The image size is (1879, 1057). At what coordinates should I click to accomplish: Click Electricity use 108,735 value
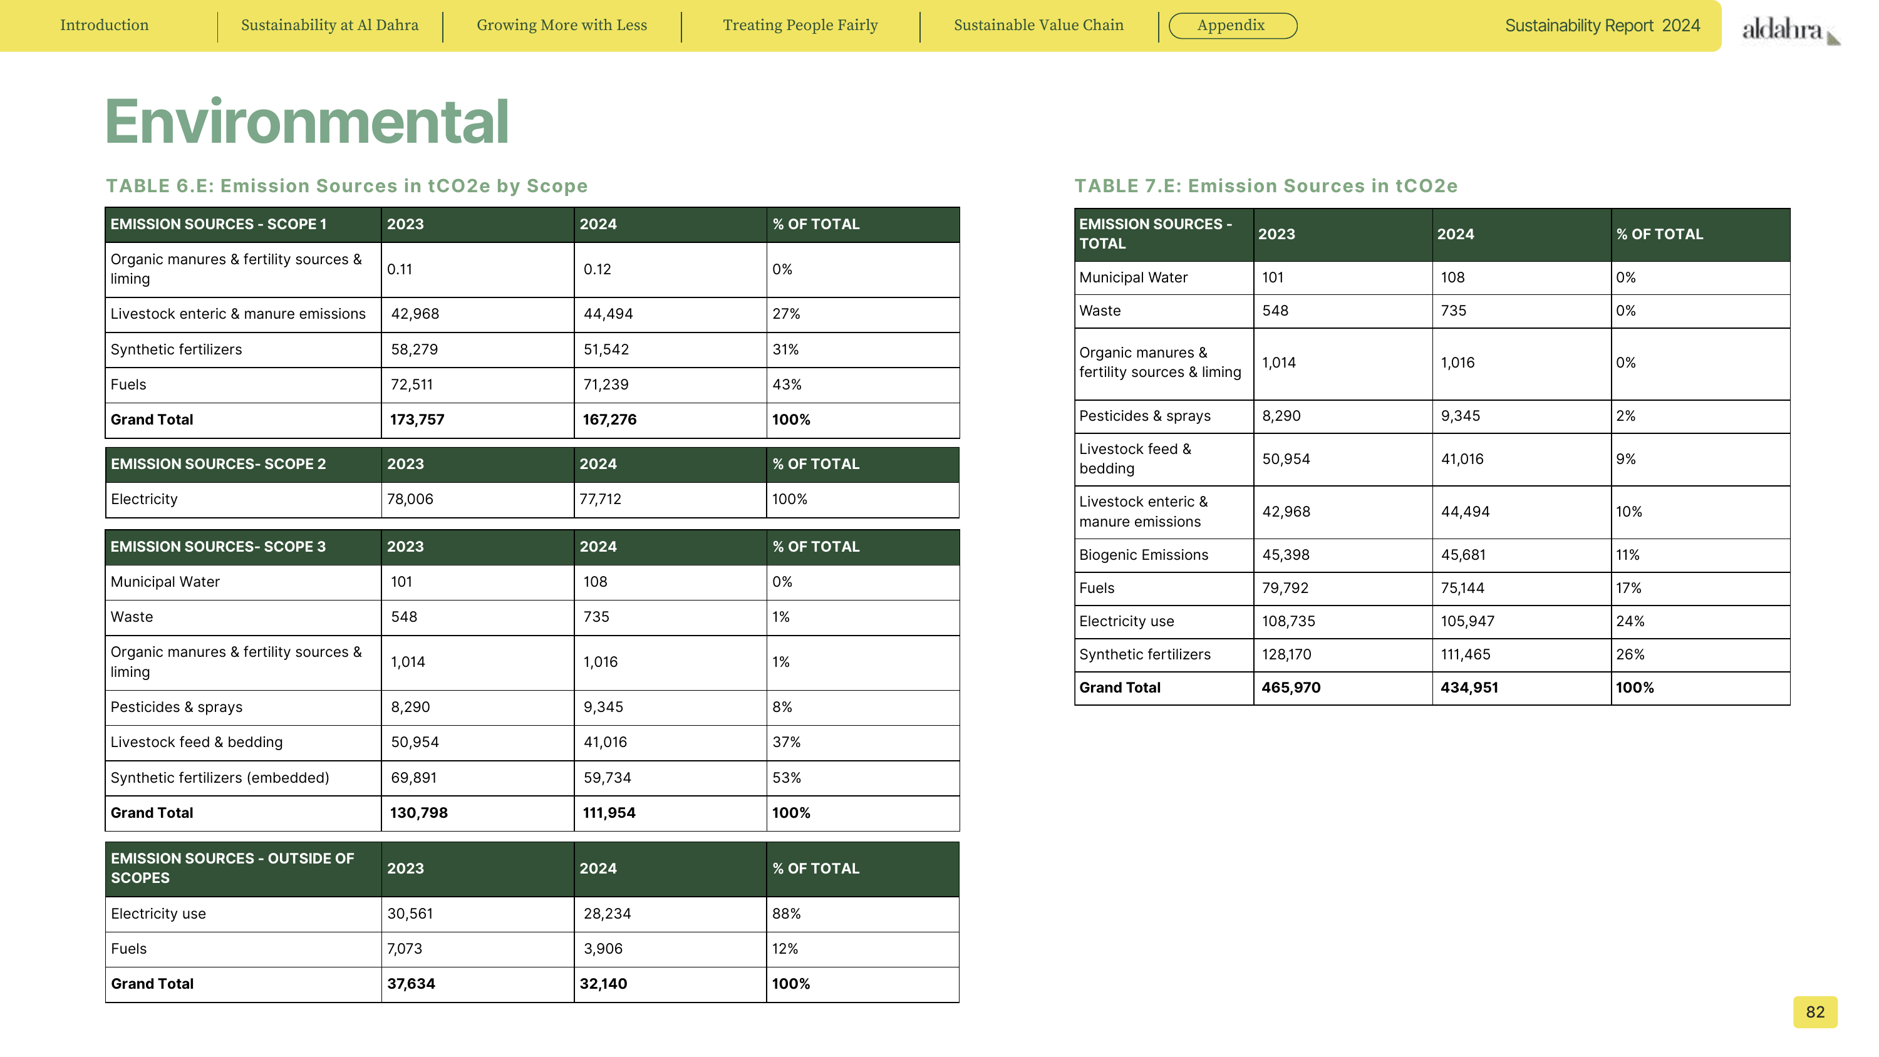click(1289, 622)
